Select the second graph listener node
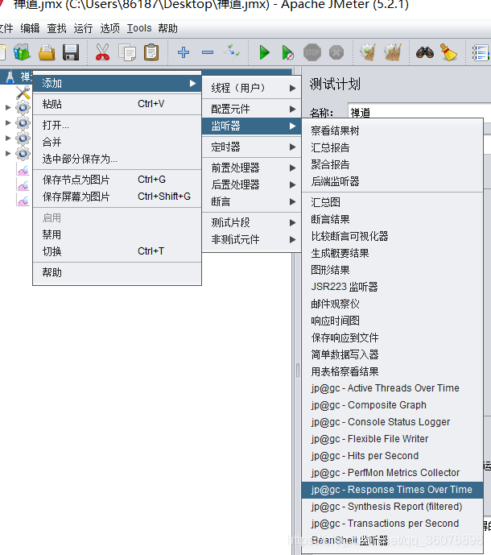 (x=23, y=184)
